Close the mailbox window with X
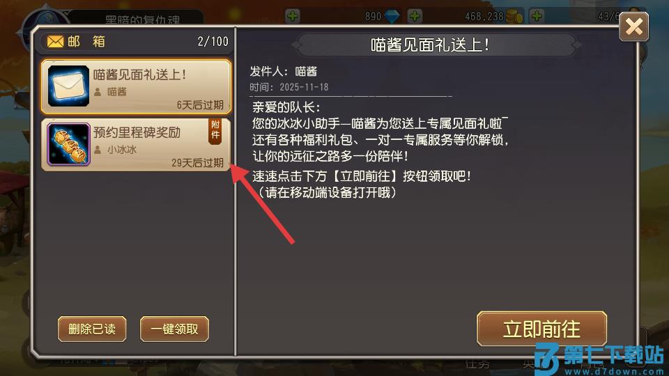The width and height of the screenshot is (669, 376). tap(634, 27)
